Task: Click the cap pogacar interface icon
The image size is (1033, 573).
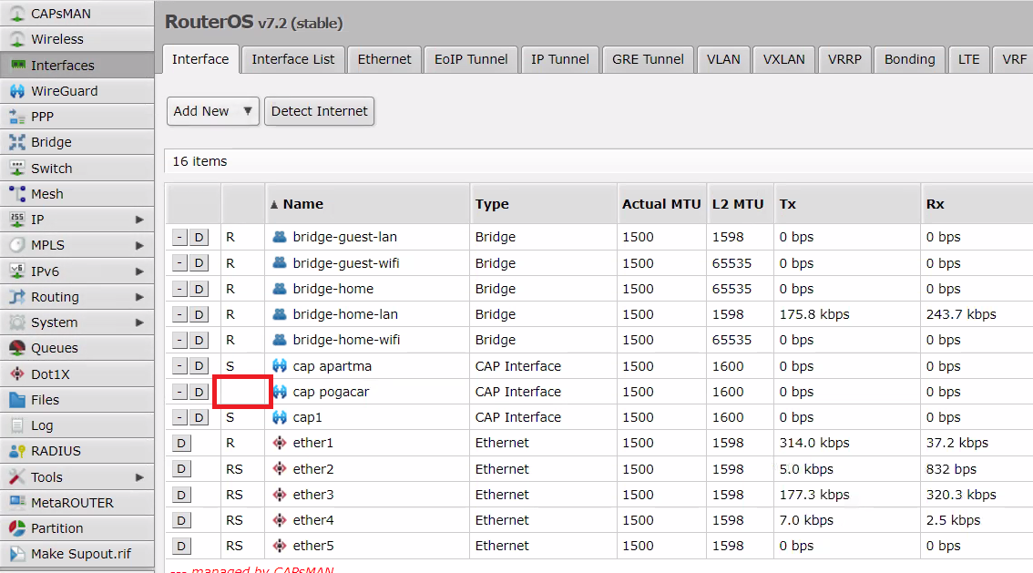Action: click(x=280, y=391)
